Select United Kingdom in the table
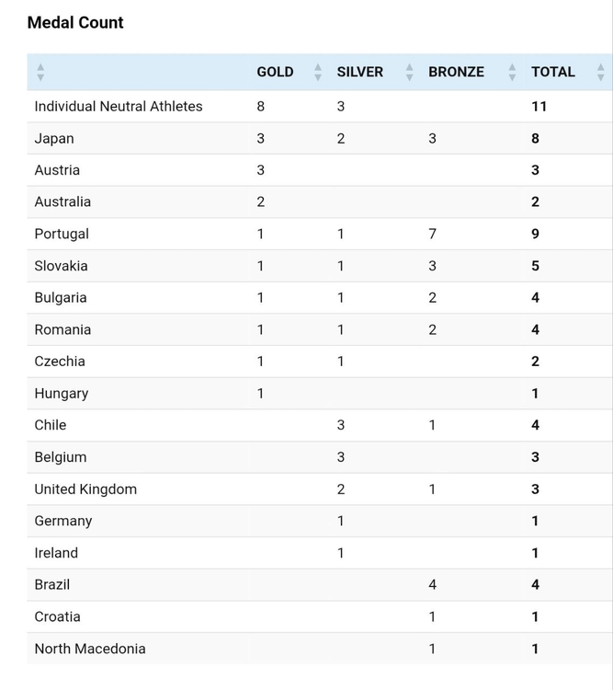This screenshot has width=613, height=690. point(85,489)
